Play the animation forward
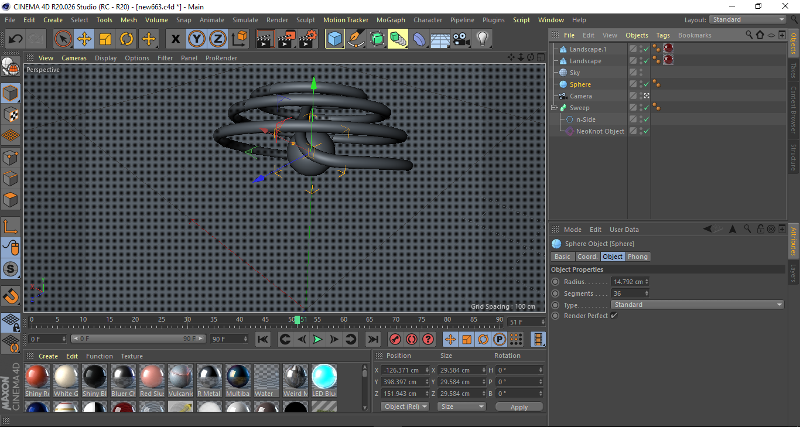This screenshot has width=800, height=427. pos(317,339)
